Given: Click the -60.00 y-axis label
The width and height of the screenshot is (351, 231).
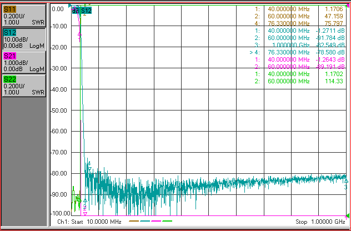Looking at the screenshot, I should coord(59,131).
